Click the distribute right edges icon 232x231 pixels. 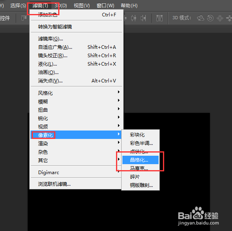pos(143,18)
